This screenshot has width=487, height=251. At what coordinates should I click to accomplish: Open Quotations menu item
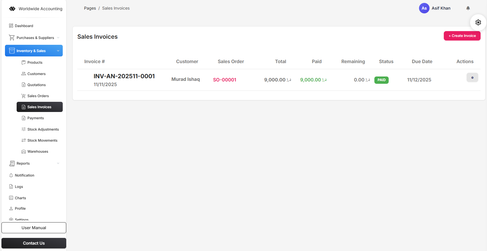(36, 85)
